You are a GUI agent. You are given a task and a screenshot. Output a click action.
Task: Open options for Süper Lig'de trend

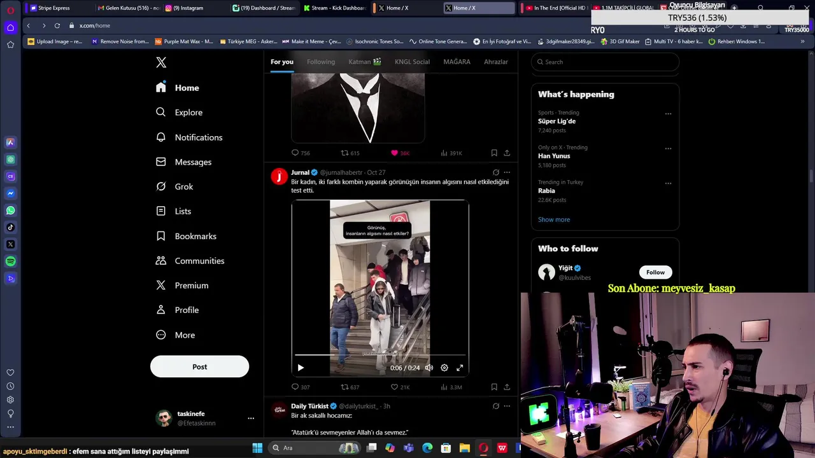pos(668,114)
